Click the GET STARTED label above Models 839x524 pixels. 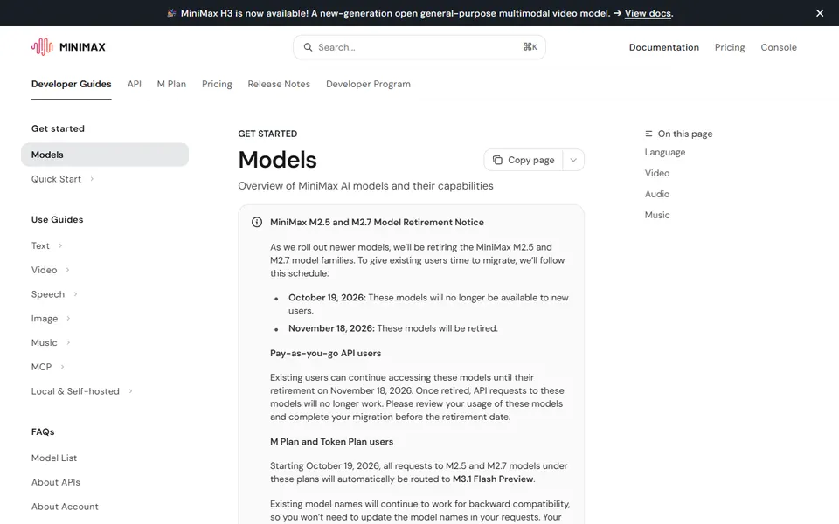pyautogui.click(x=267, y=134)
